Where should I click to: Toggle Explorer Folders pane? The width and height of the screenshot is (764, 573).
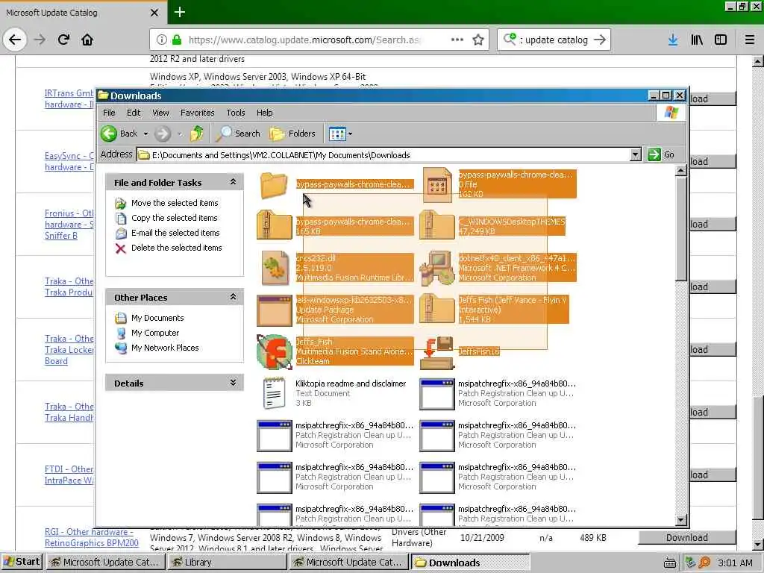pos(292,134)
